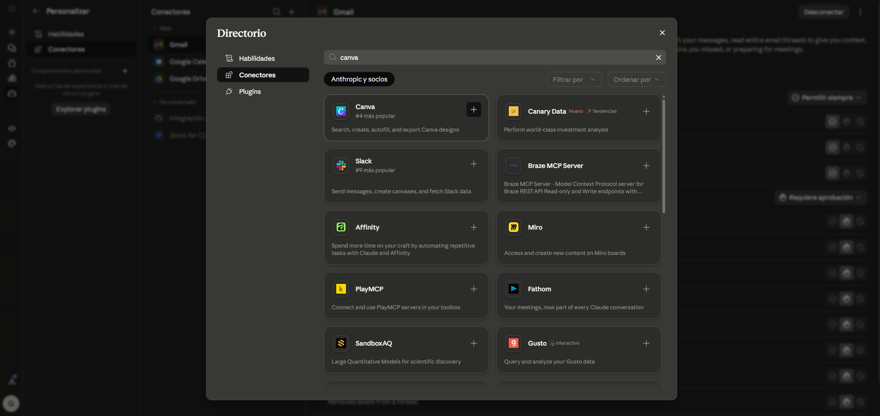Click the results list scrollbar
The height and width of the screenshot is (416, 880).
point(663,156)
